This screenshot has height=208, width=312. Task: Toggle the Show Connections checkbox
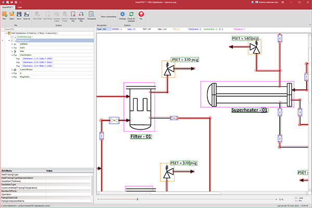99,17
